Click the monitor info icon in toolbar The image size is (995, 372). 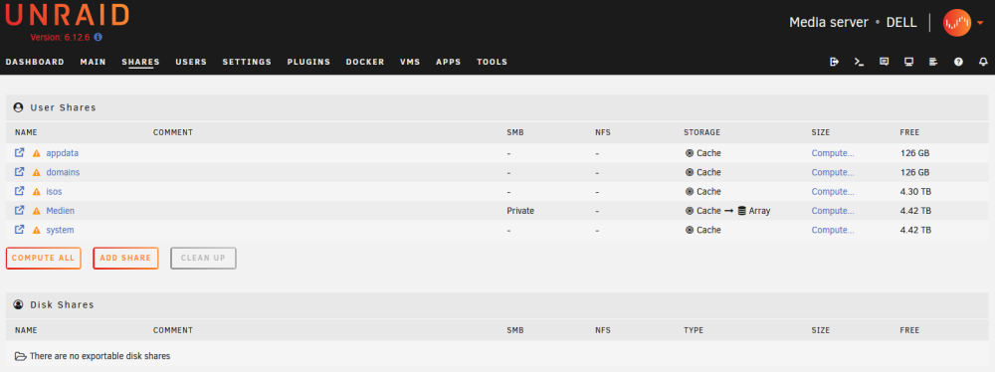[908, 62]
